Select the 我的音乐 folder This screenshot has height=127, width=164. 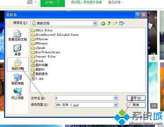40,74
